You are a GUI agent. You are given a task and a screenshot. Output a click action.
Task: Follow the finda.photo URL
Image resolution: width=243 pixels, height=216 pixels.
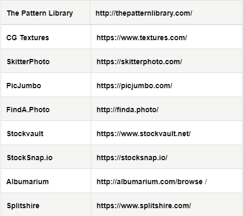coord(127,110)
